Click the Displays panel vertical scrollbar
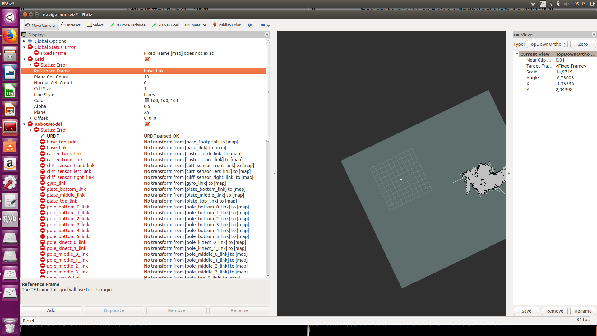 pos(268,92)
